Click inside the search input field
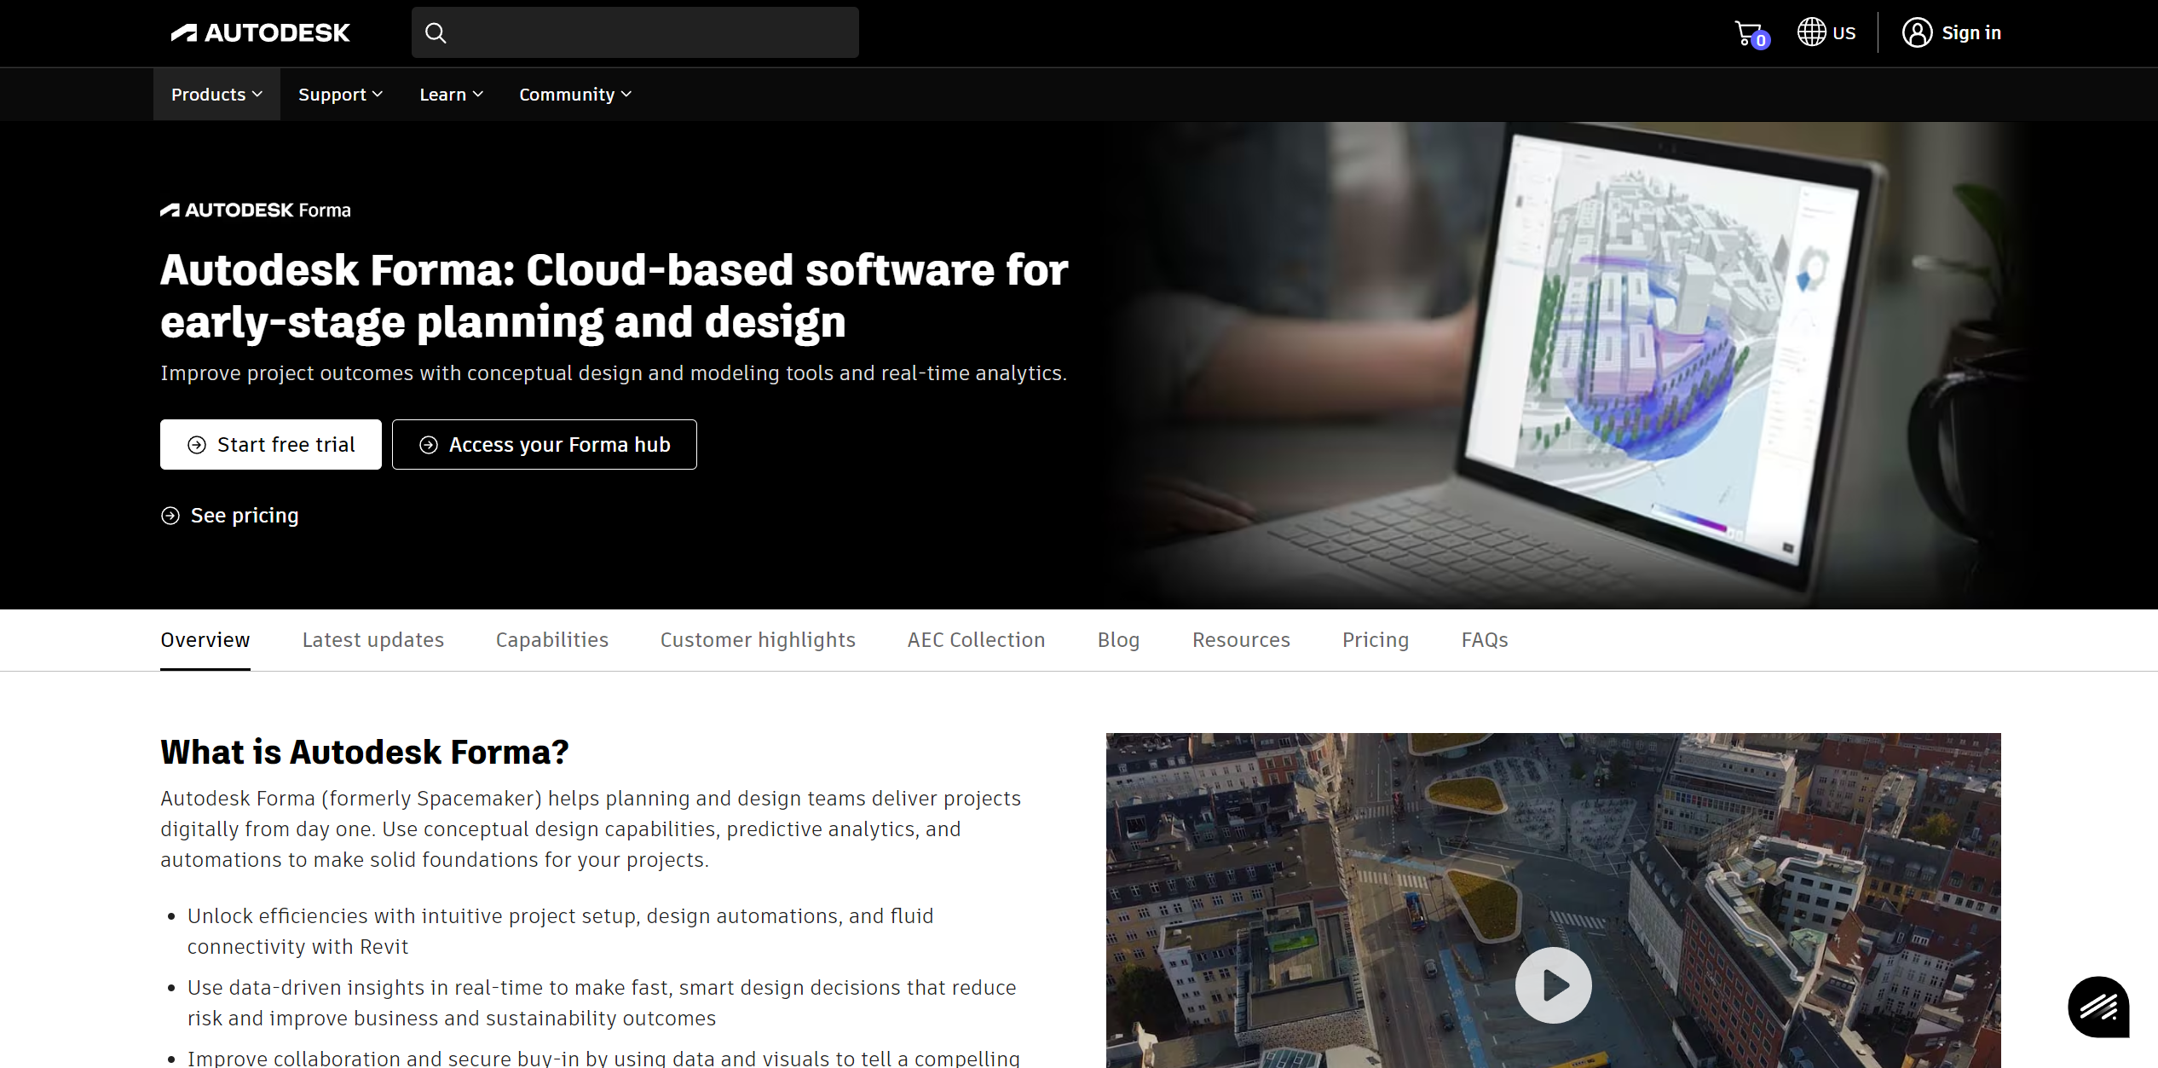2158x1068 pixels. (635, 32)
